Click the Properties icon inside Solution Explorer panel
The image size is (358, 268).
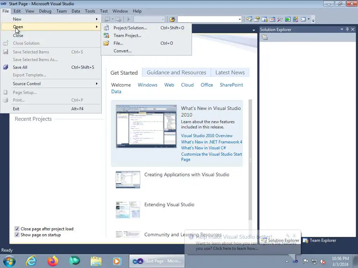coord(265,37)
